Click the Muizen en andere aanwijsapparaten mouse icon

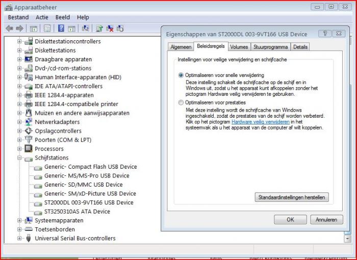coord(29,113)
